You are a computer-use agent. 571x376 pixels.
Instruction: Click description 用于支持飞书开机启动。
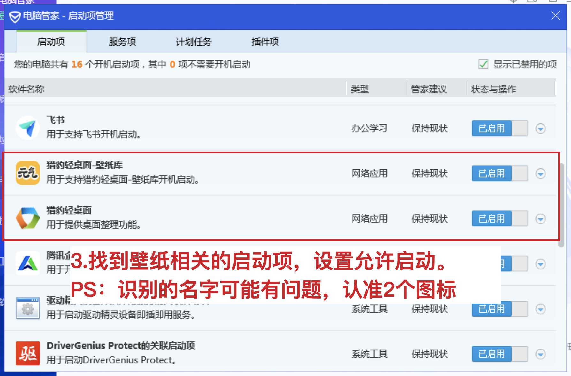(94, 134)
